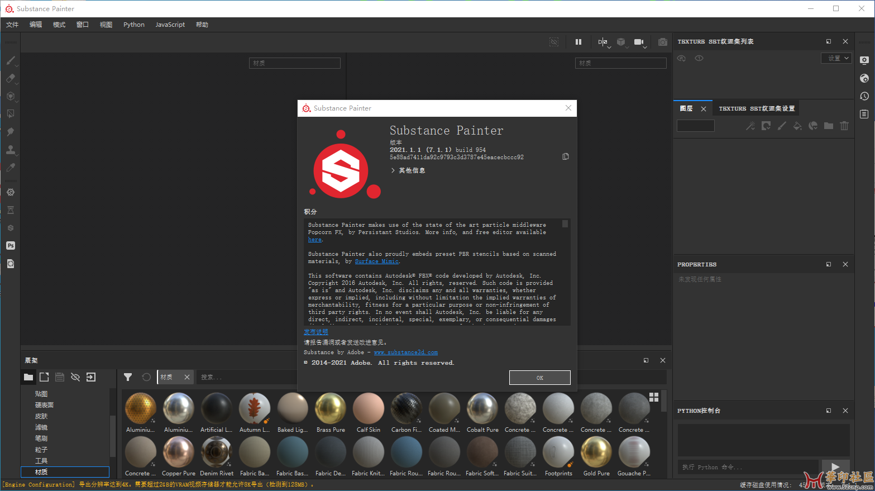Open the JavaScript menu
875x491 pixels.
(x=170, y=25)
